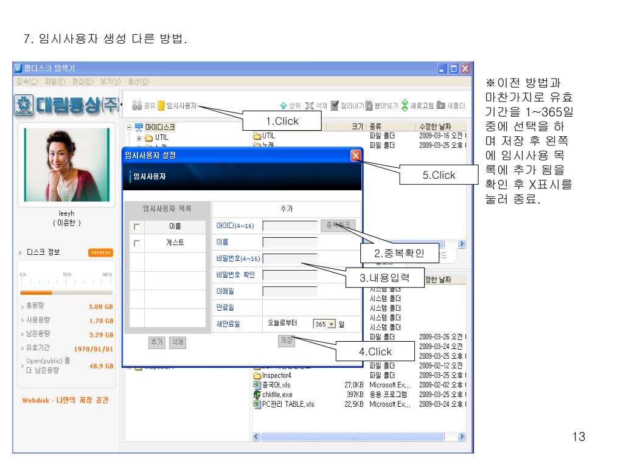The image size is (623, 467).
Task: Click the 중복확인 duplicate check button
Action: point(338,225)
